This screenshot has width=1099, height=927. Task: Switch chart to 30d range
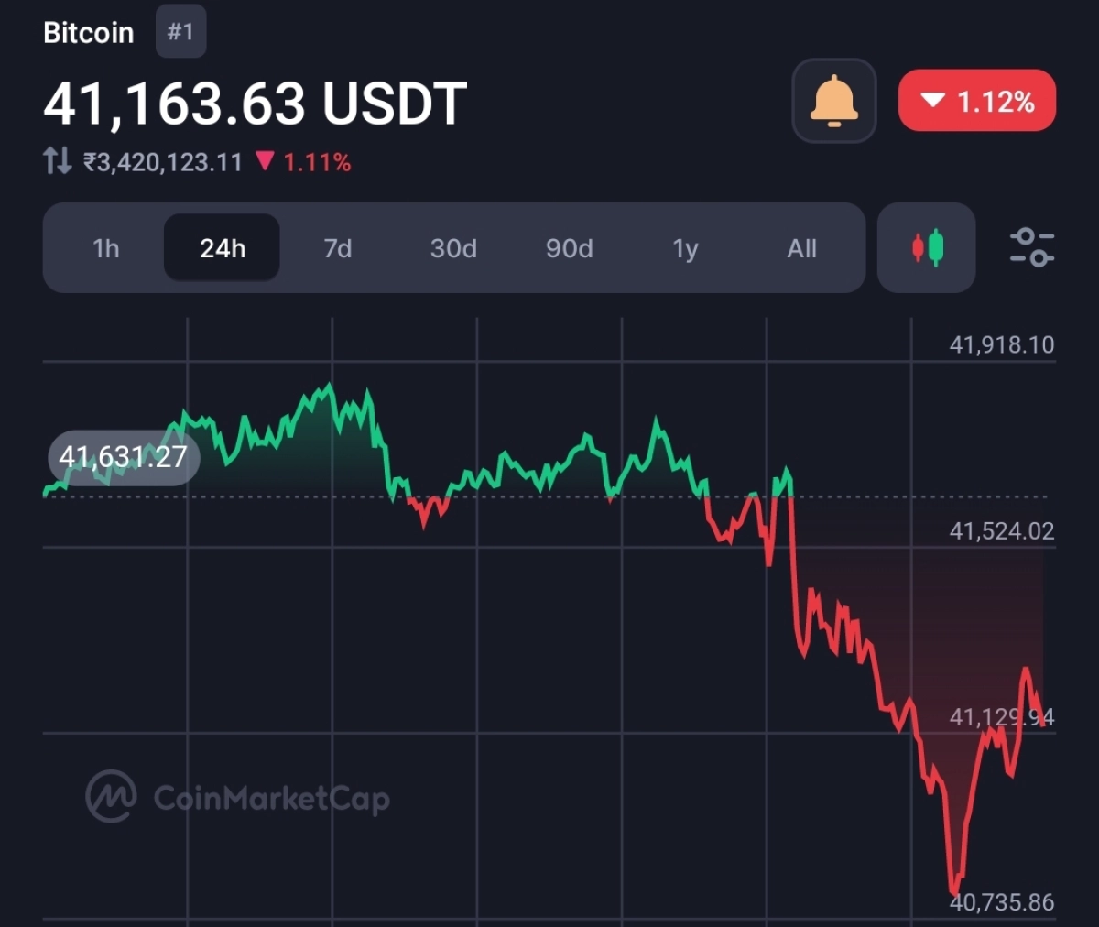click(453, 248)
